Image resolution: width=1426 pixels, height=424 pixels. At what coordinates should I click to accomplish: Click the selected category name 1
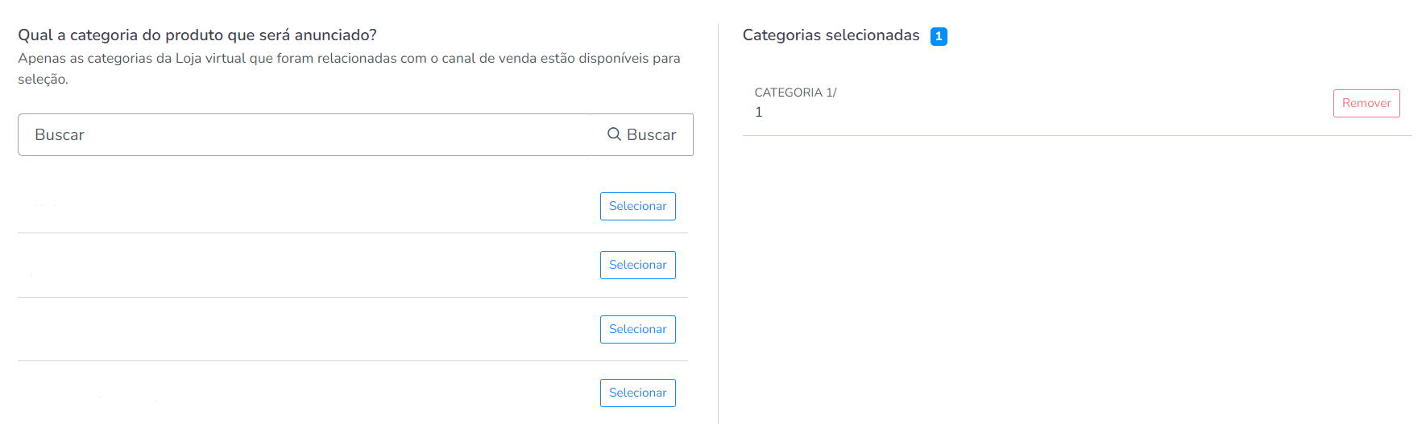point(758,112)
